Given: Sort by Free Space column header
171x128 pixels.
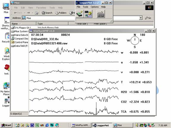Looking at the screenshot, I should [x=97, y=24].
